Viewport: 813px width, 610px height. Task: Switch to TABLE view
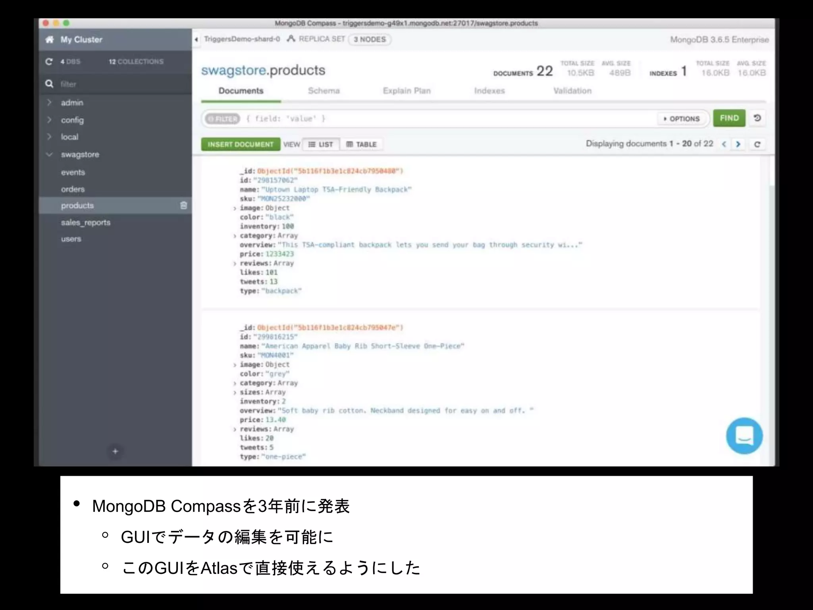361,144
